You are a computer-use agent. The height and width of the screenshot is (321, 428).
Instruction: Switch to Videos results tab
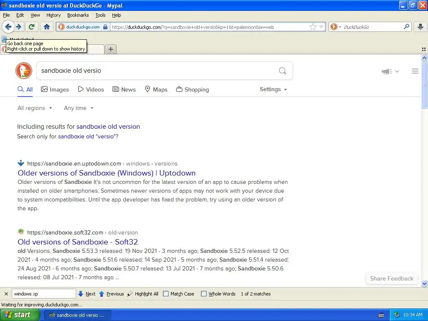(91, 89)
